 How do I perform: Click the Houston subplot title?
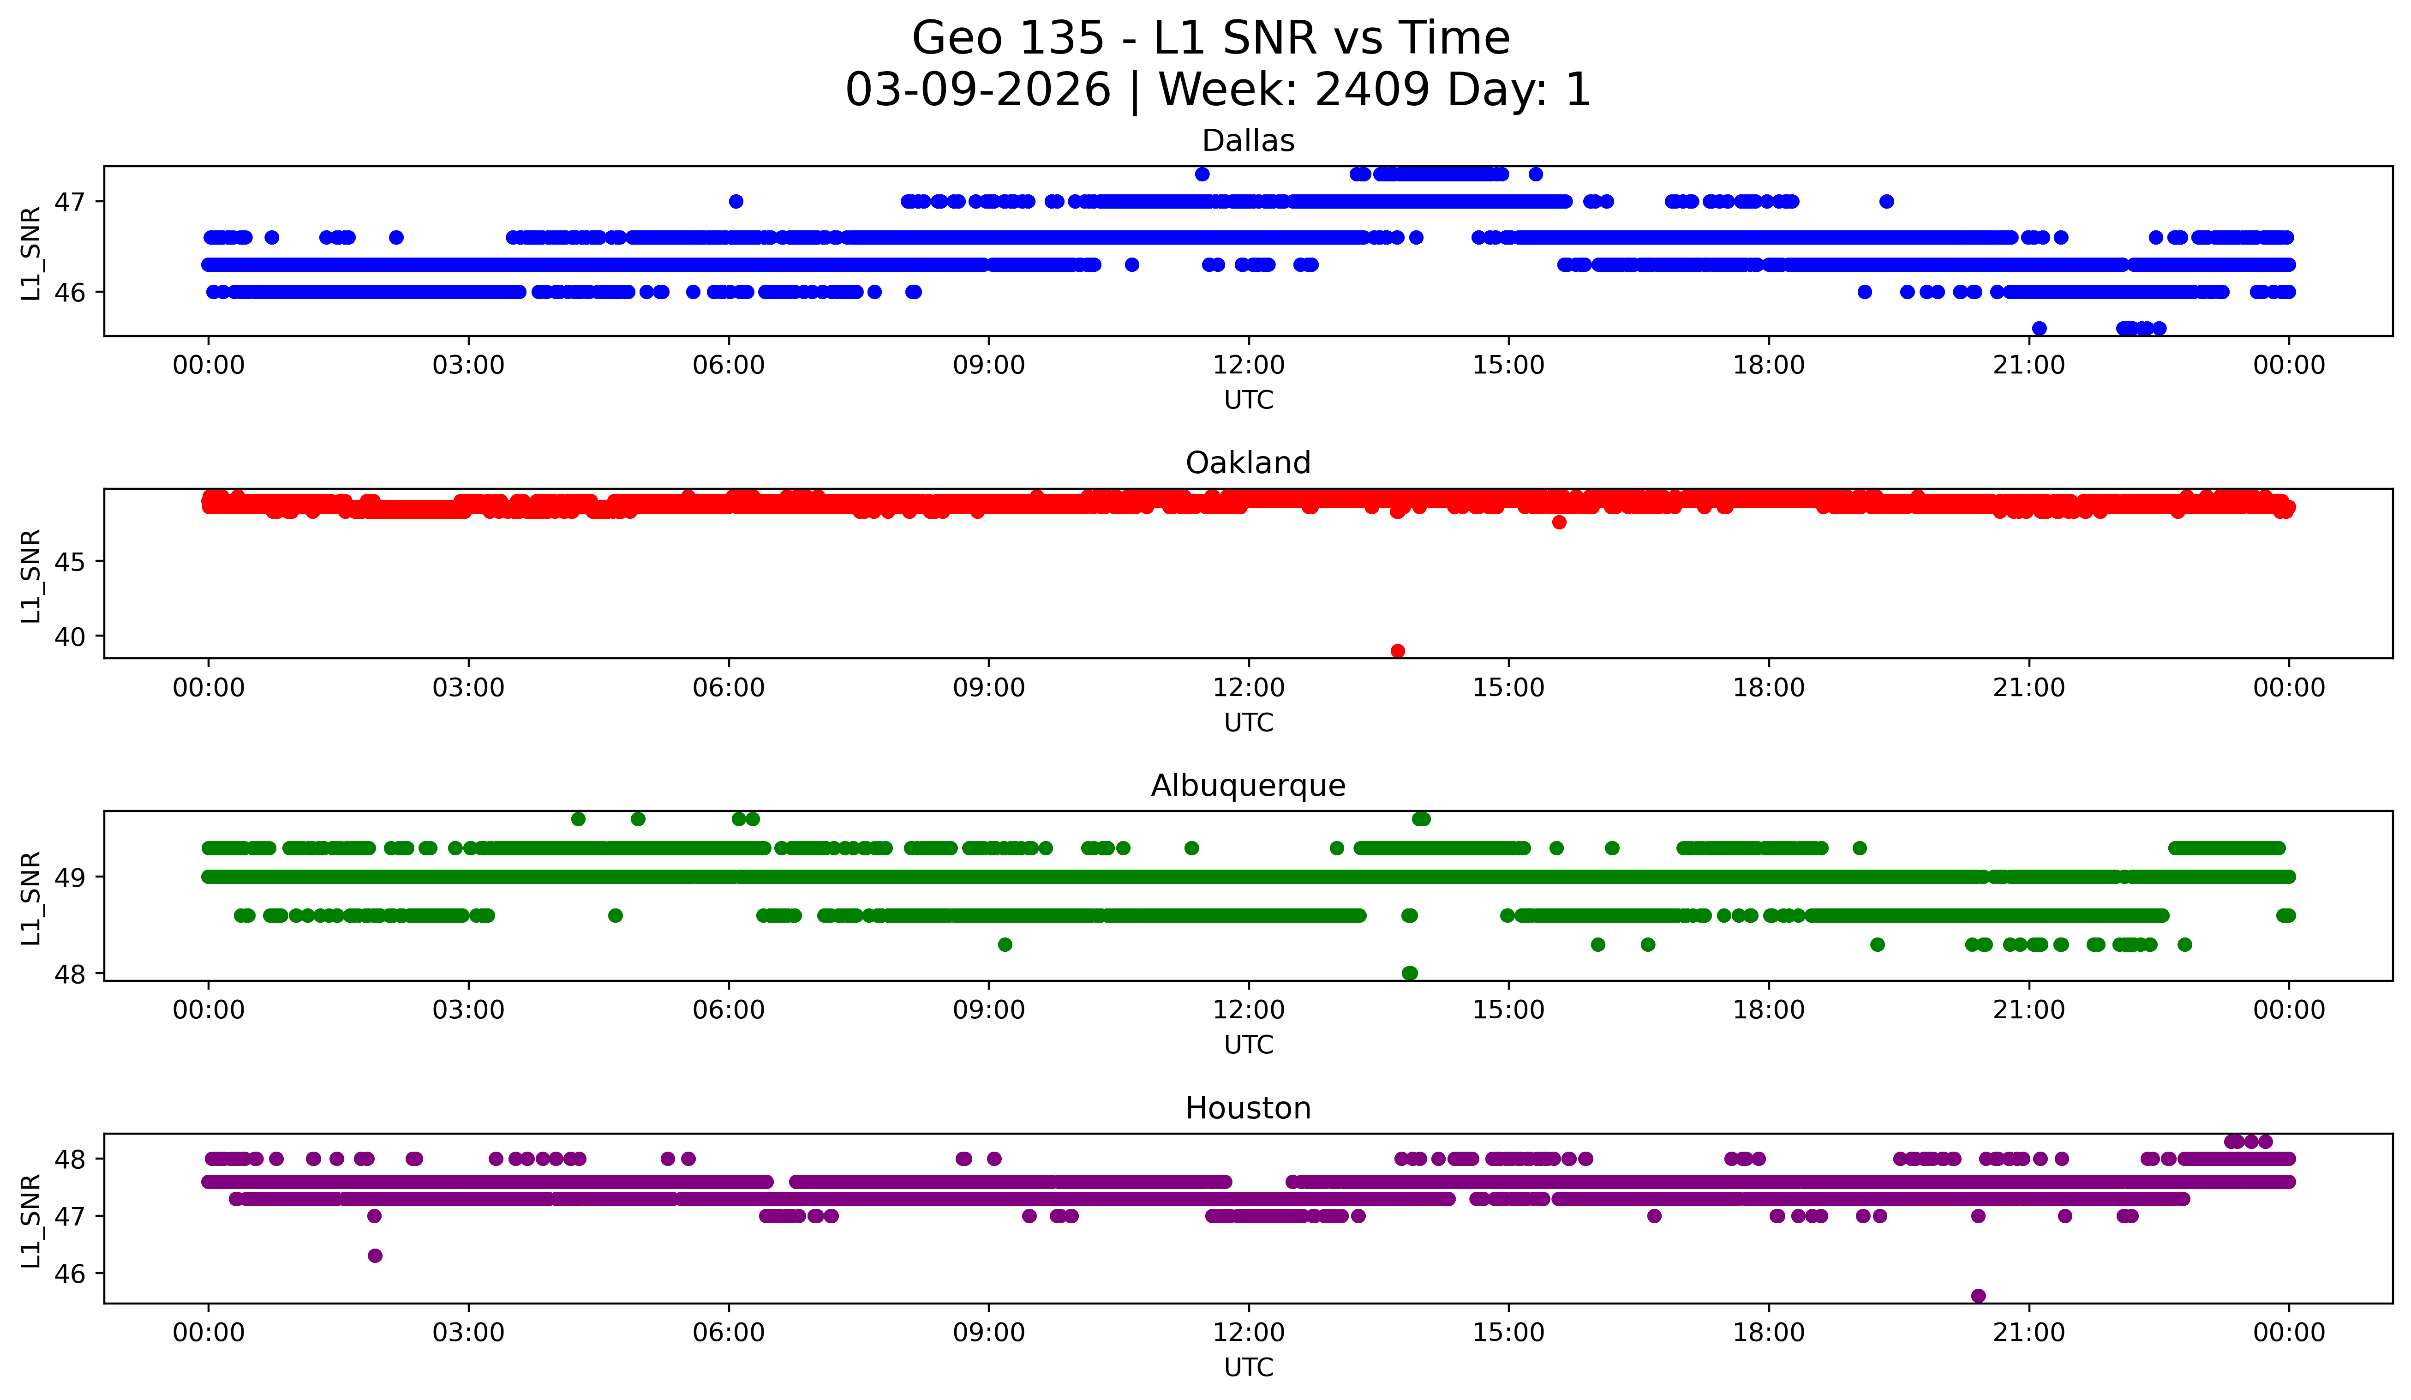coord(1248,1108)
